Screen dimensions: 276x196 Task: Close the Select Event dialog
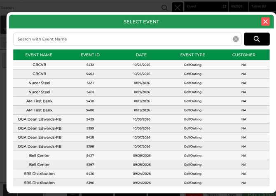click(265, 22)
